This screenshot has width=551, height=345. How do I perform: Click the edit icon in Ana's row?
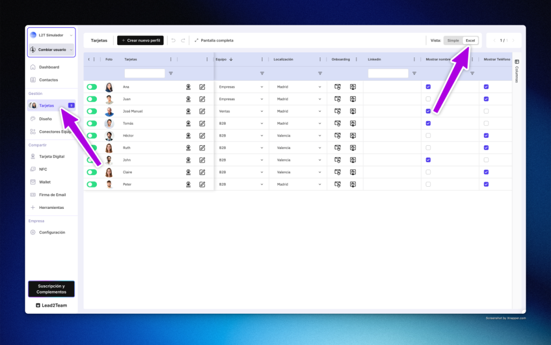202,87
